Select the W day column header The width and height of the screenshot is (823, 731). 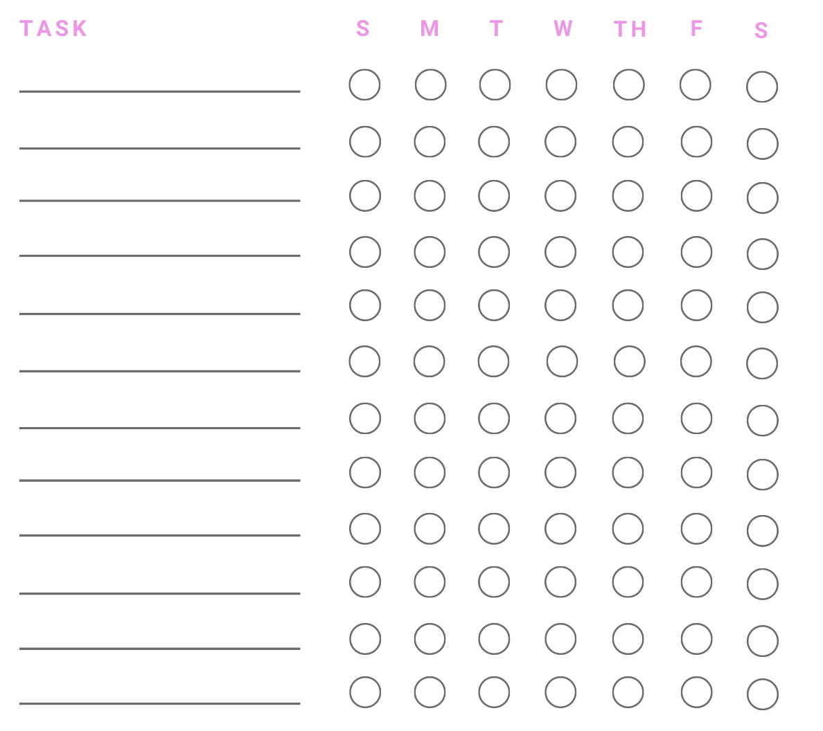563,28
